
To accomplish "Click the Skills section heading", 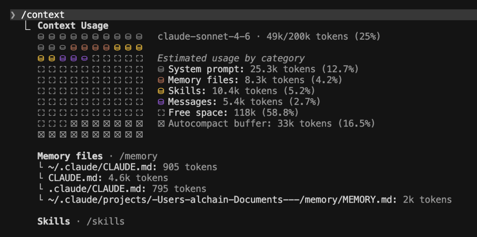I will coord(53,221).
